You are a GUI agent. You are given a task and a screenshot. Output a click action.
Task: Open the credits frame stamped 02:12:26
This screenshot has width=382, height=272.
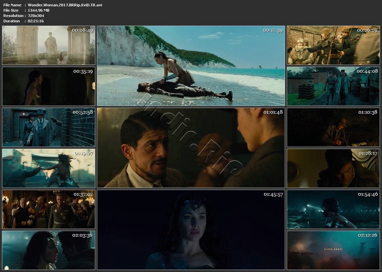[333, 250]
